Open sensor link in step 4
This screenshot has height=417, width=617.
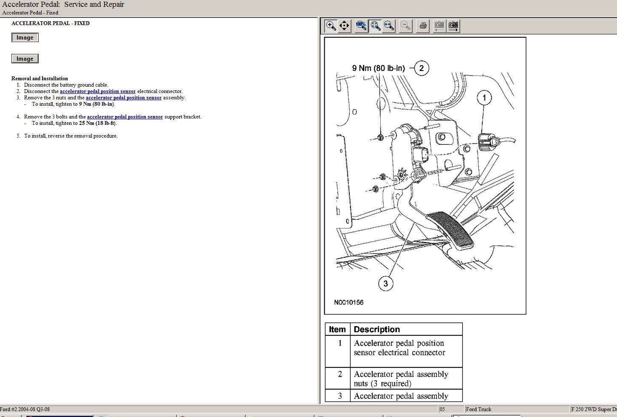click(x=125, y=117)
